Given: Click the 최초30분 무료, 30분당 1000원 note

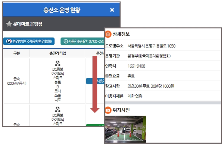Looking at the screenshot, I should tap(151, 86).
